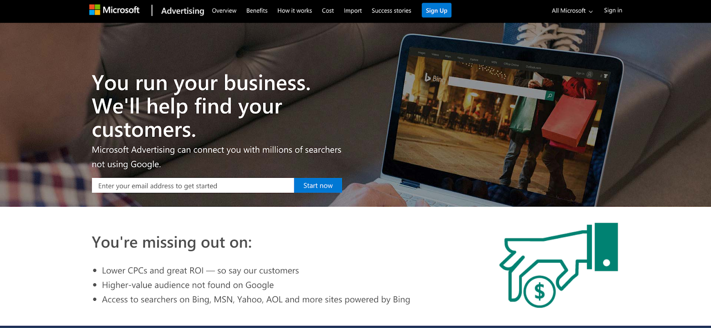Click the hand holding dollar coin icon
The width and height of the screenshot is (711, 328).
[x=559, y=265]
